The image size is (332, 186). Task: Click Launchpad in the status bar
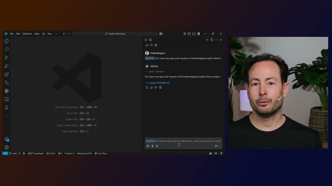(36, 153)
